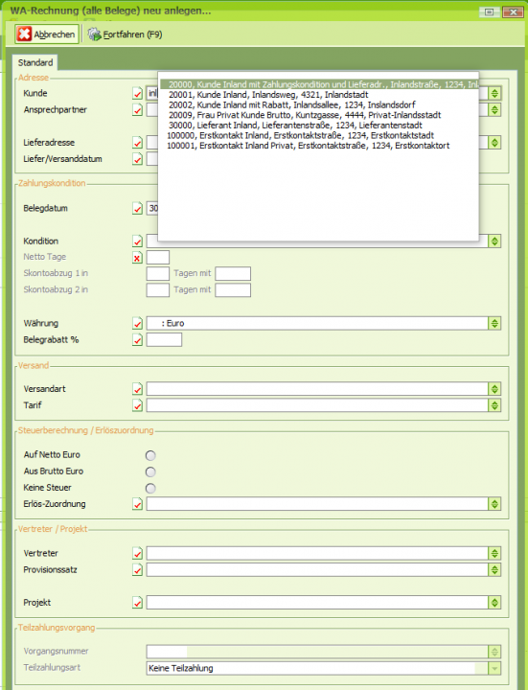Viewport: 528px width, 690px height.
Task: Toggle the Projekt checkbox
Action: pos(137,603)
